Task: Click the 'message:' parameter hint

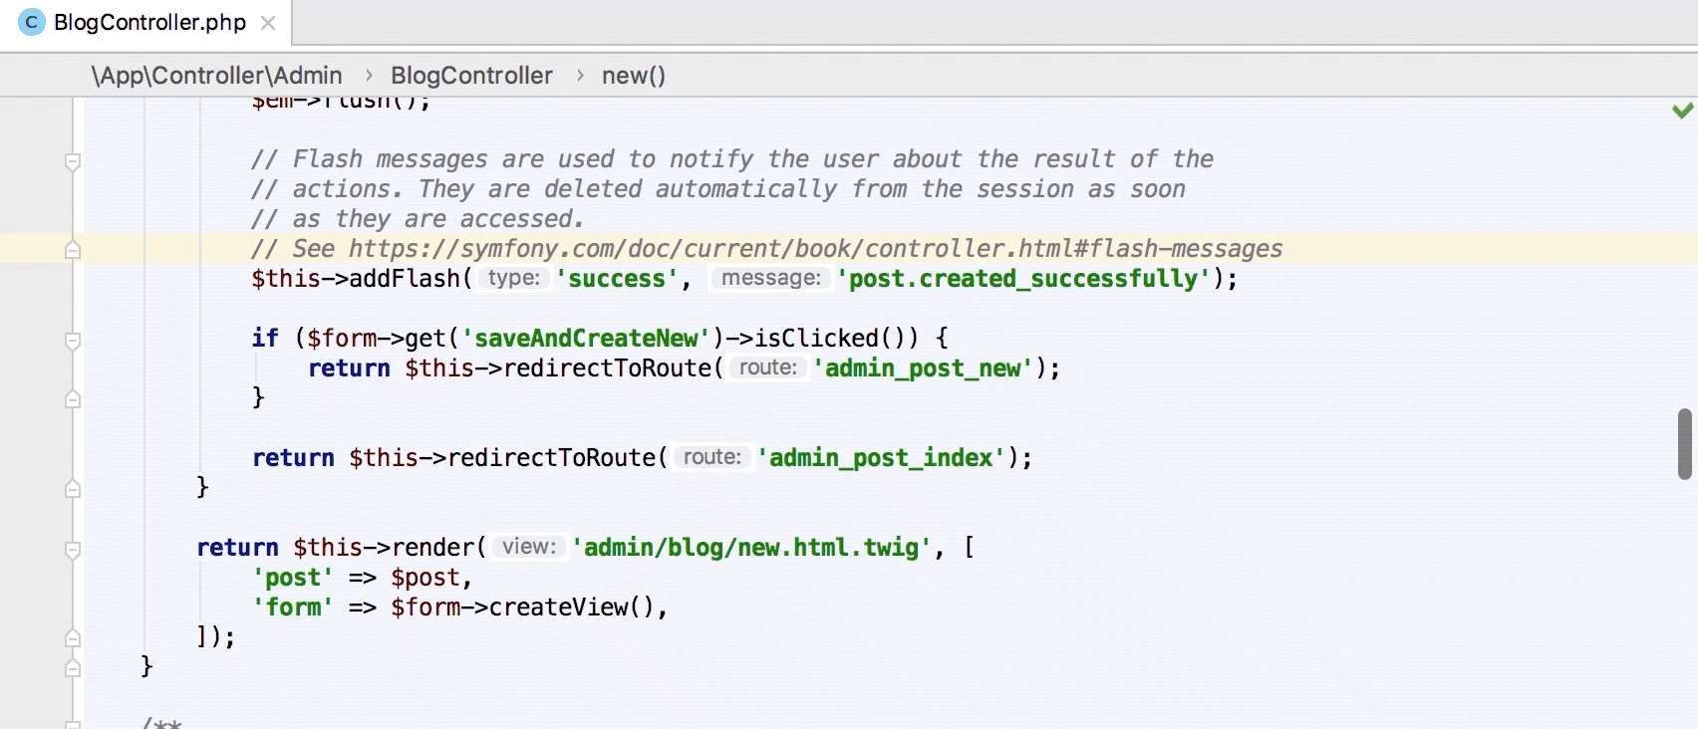Action: coord(771,278)
